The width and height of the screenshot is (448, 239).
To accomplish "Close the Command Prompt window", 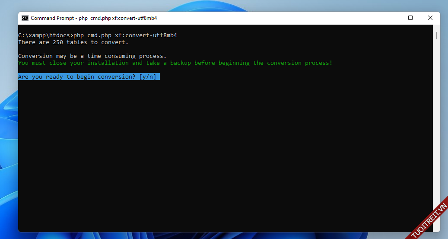I will [430, 18].
